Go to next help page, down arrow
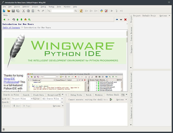This screenshot has height=133, width=173. pyautogui.click(x=21, y=19)
